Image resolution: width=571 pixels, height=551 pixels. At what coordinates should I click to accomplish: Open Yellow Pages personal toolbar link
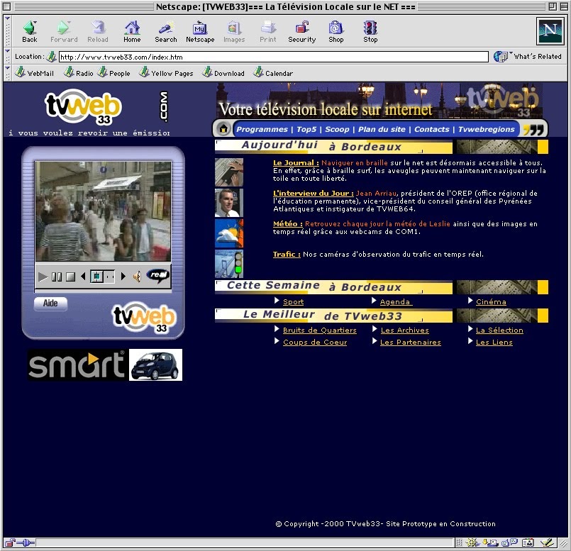click(x=167, y=73)
